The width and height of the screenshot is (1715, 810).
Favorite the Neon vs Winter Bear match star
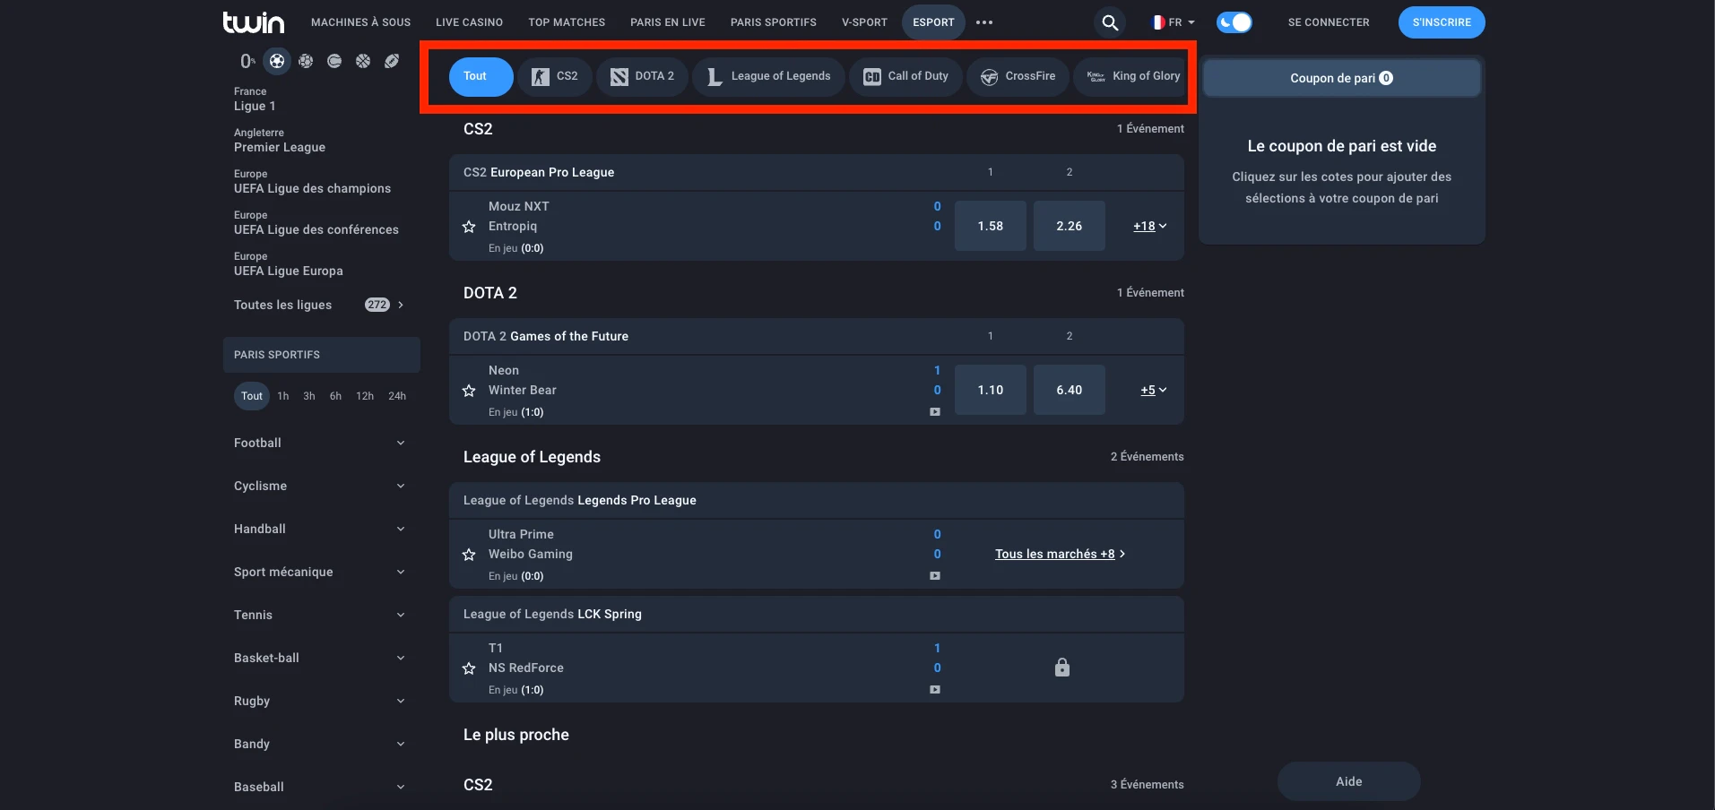[x=469, y=391]
